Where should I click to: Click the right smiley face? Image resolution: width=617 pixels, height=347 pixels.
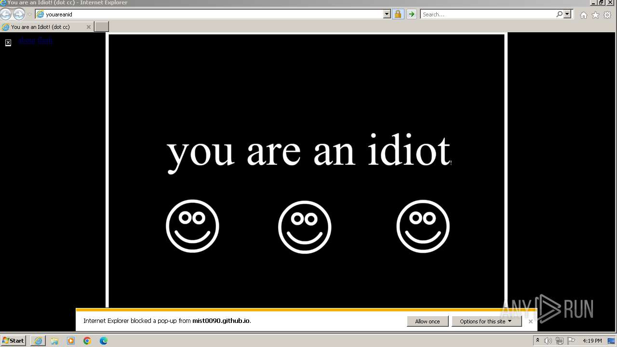coord(423,226)
